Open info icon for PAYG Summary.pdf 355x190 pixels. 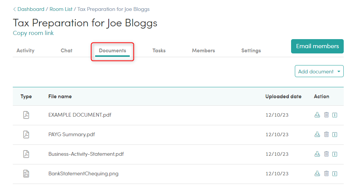[335, 135]
